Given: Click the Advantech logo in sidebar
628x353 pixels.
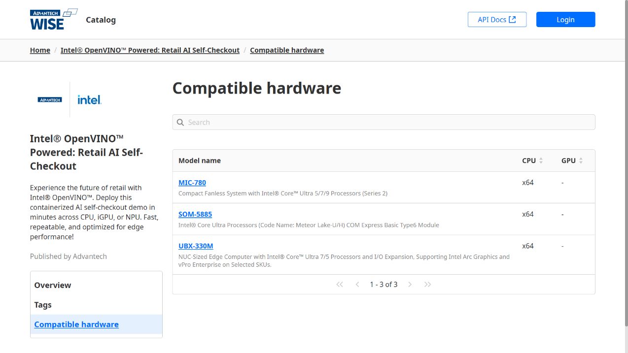Looking at the screenshot, I should [x=50, y=99].
